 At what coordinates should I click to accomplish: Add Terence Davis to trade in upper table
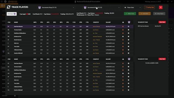click(129, 30)
